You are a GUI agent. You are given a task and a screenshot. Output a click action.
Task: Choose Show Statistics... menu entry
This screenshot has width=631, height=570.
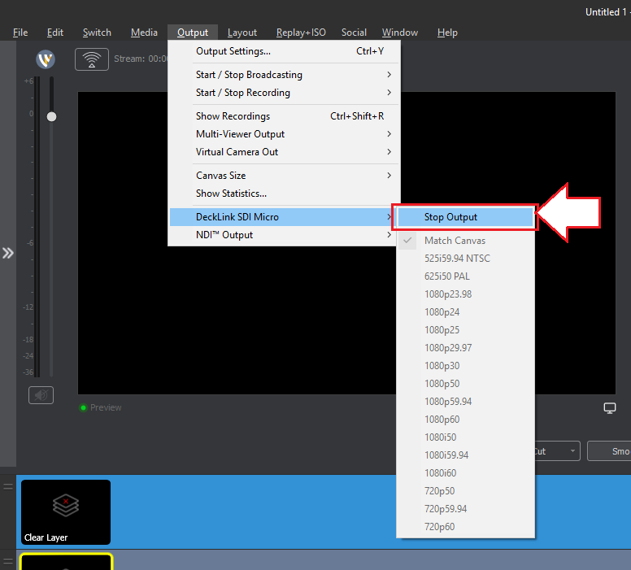click(284, 194)
